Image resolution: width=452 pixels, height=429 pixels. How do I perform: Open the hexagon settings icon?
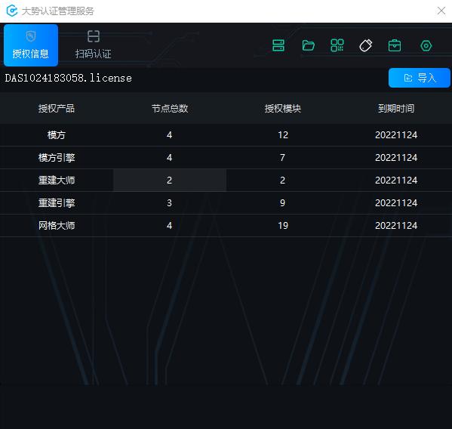pos(426,46)
